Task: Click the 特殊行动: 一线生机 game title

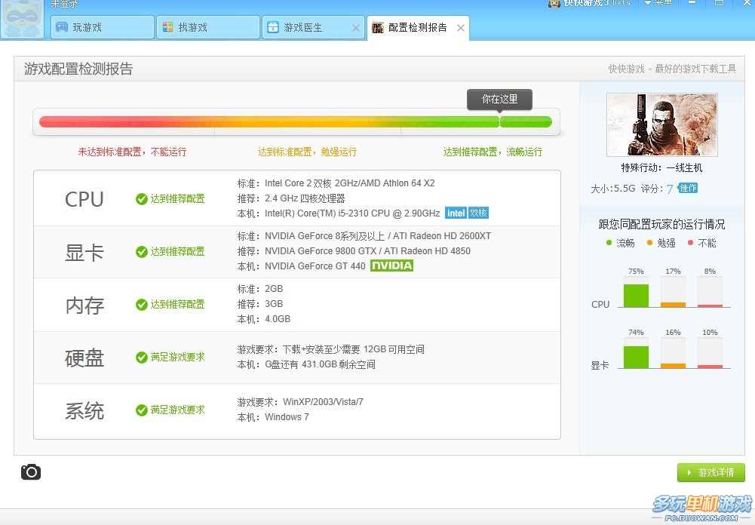Action: 661,167
